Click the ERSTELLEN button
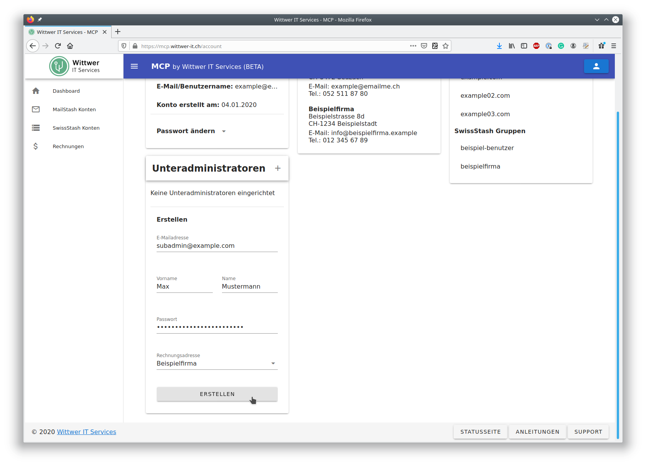Viewport: 646px width, 466px height. tap(217, 394)
